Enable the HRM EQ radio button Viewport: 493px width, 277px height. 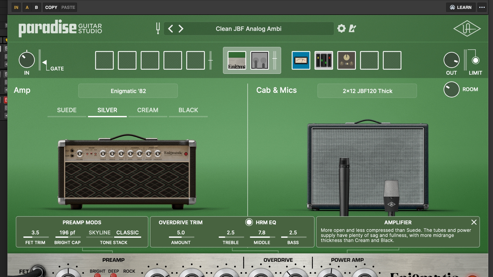coord(249,222)
